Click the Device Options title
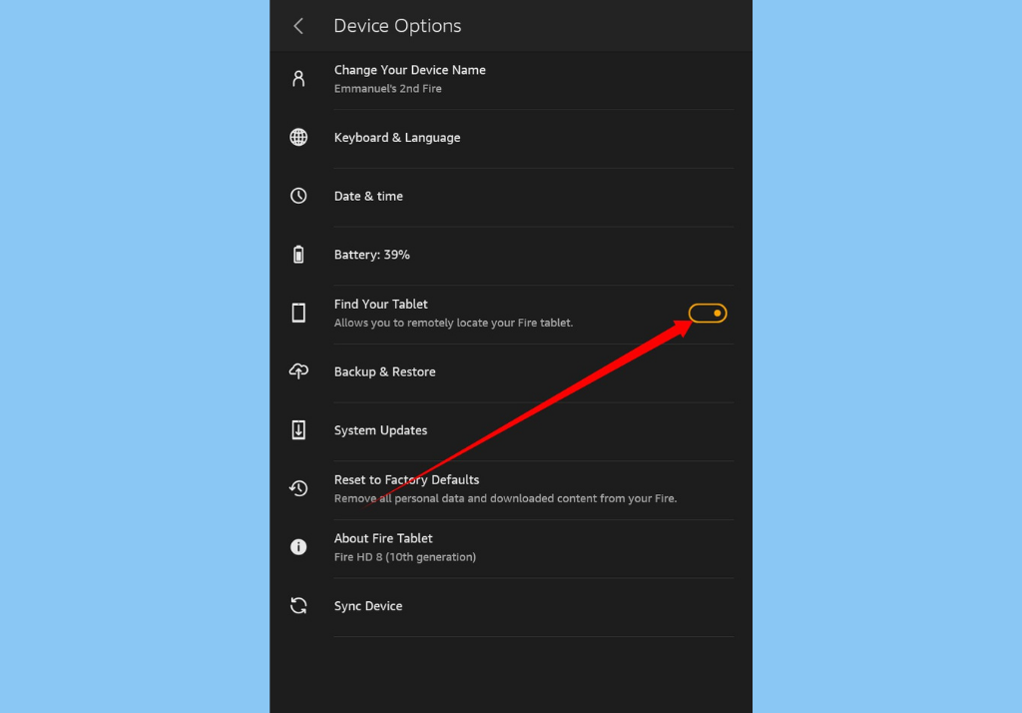1022x713 pixels. point(397,25)
